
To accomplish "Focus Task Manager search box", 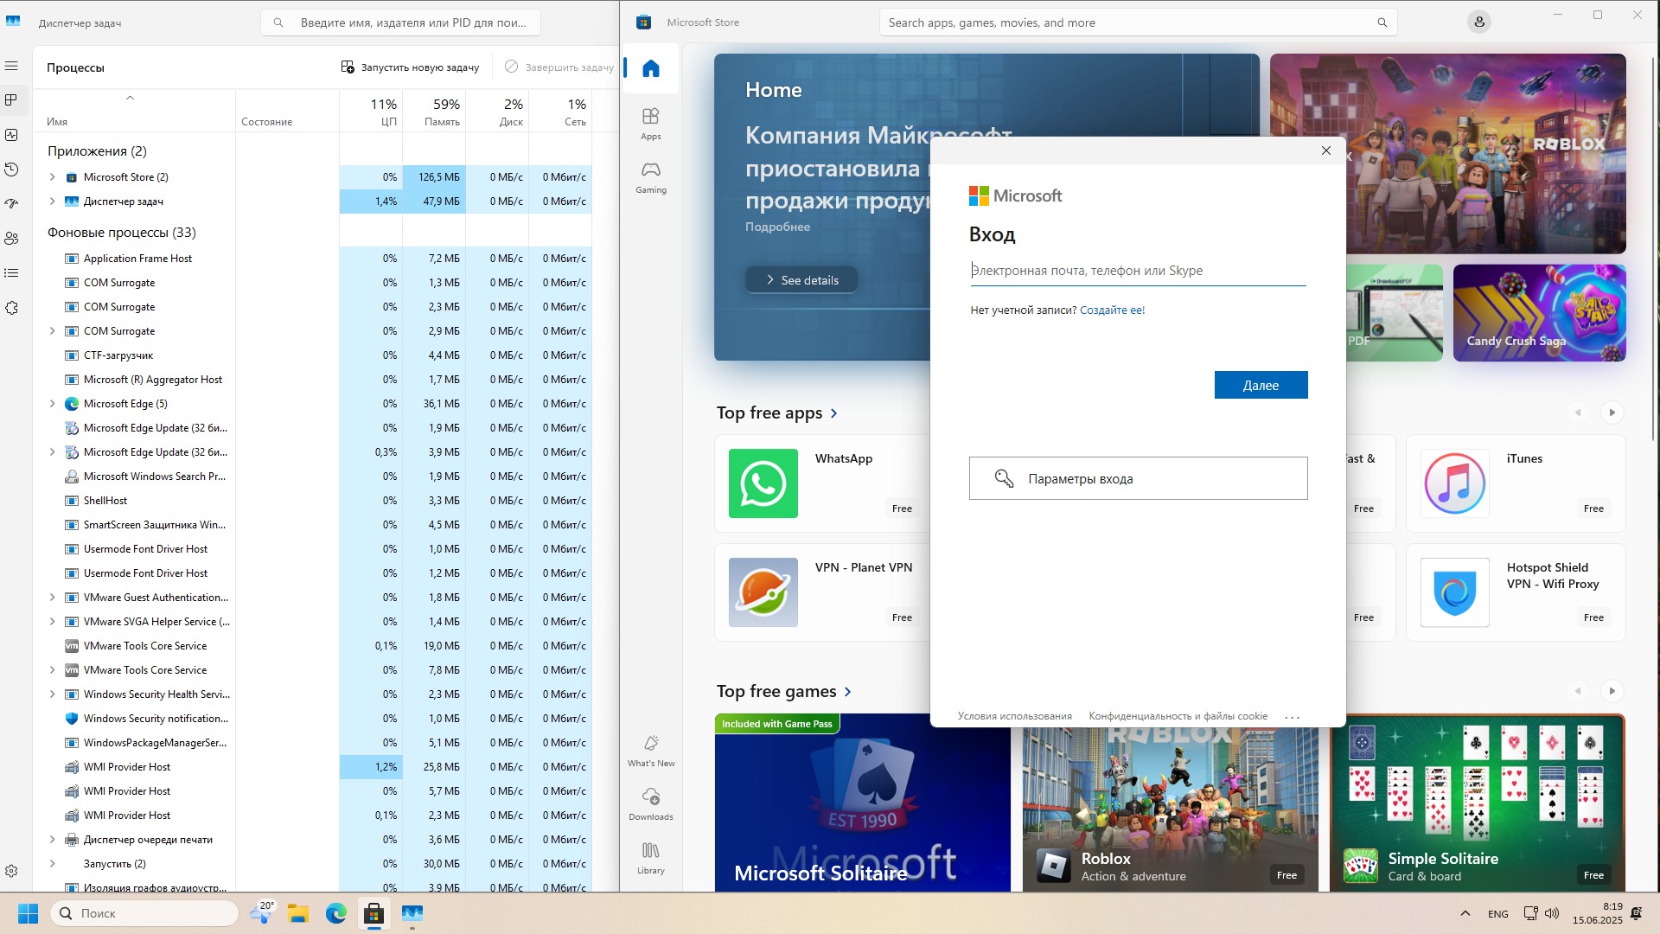I will (400, 22).
